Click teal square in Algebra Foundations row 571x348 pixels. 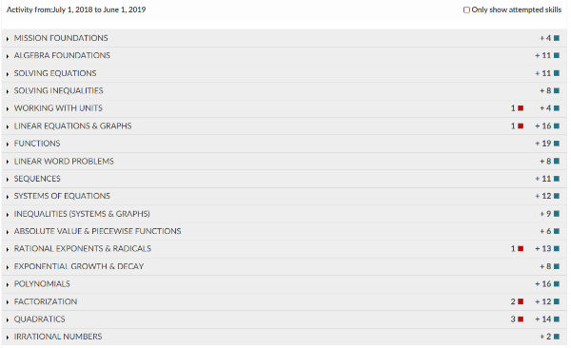[557, 55]
